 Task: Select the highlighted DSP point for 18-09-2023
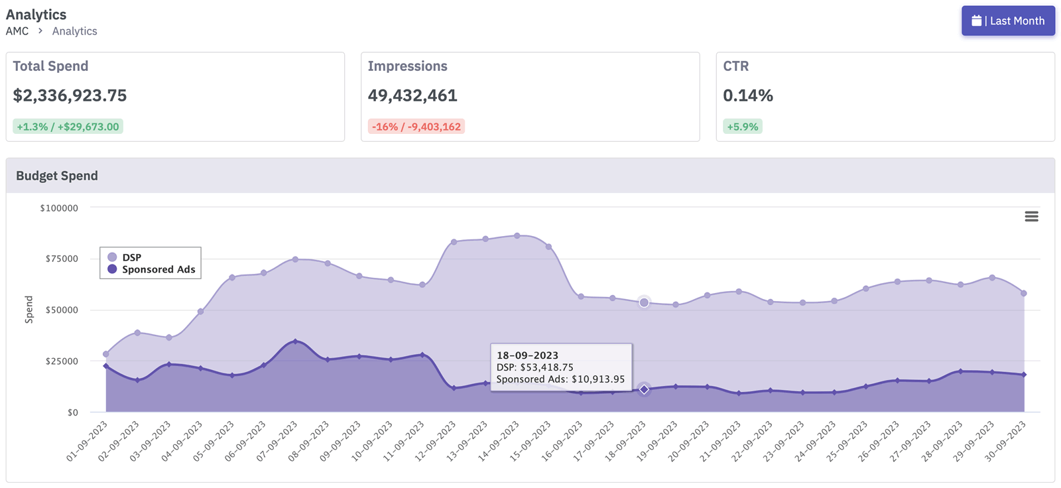click(x=644, y=302)
